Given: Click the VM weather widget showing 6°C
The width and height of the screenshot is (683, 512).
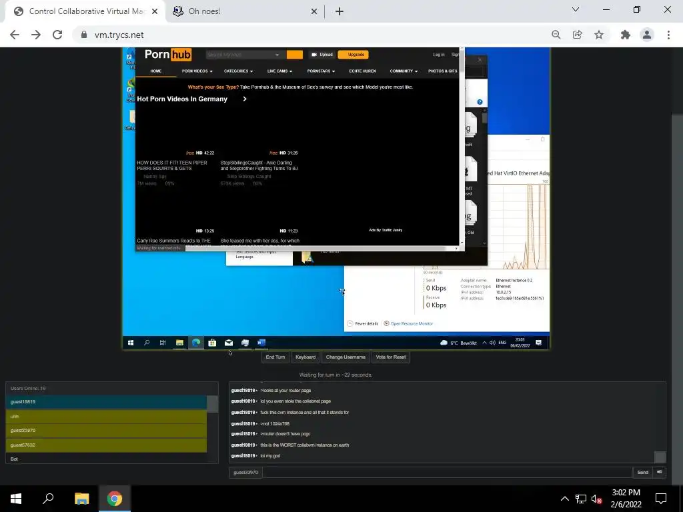Looking at the screenshot, I should [x=458, y=343].
